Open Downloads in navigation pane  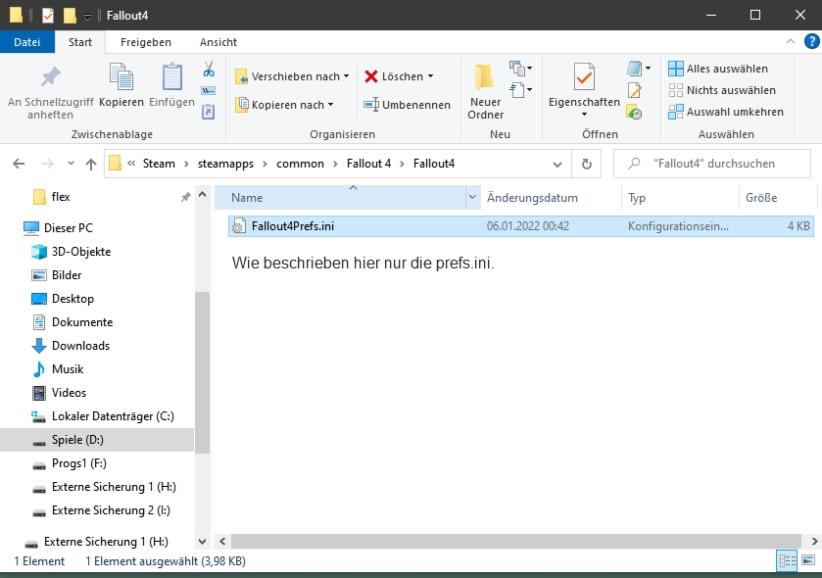pyautogui.click(x=80, y=346)
